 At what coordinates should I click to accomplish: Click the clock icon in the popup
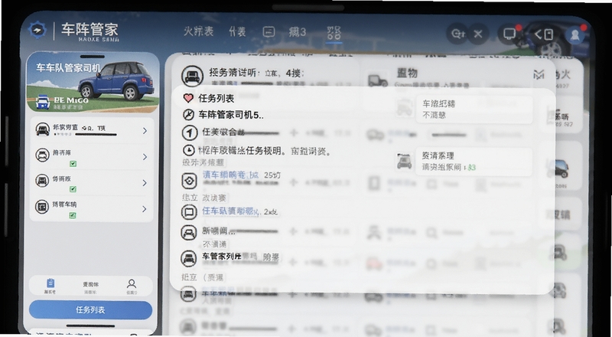[x=189, y=149]
